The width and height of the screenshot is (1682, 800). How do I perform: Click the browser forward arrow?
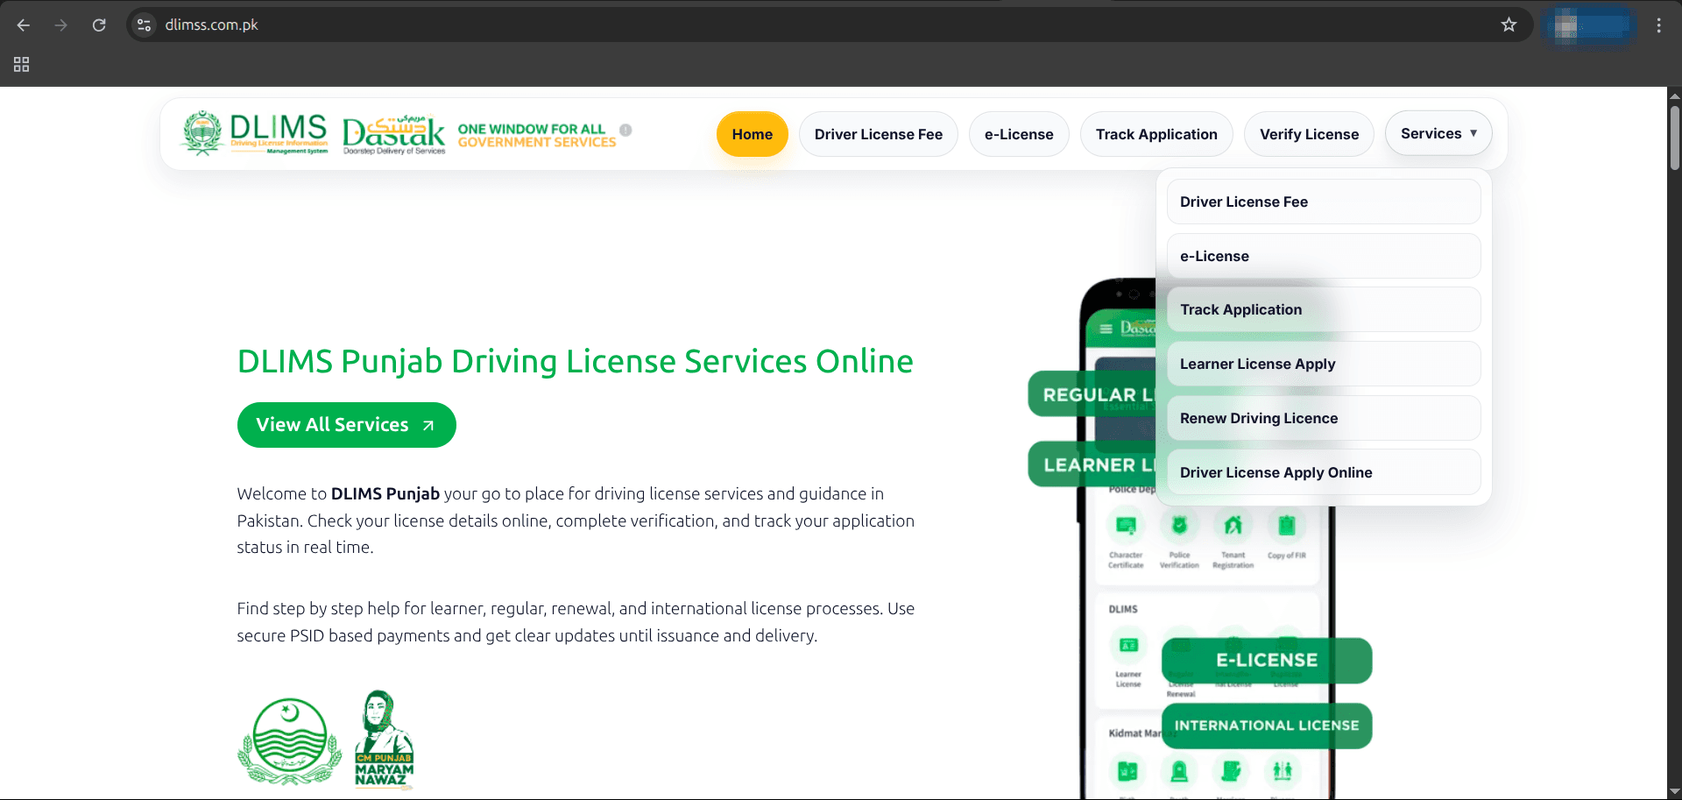coord(60,25)
